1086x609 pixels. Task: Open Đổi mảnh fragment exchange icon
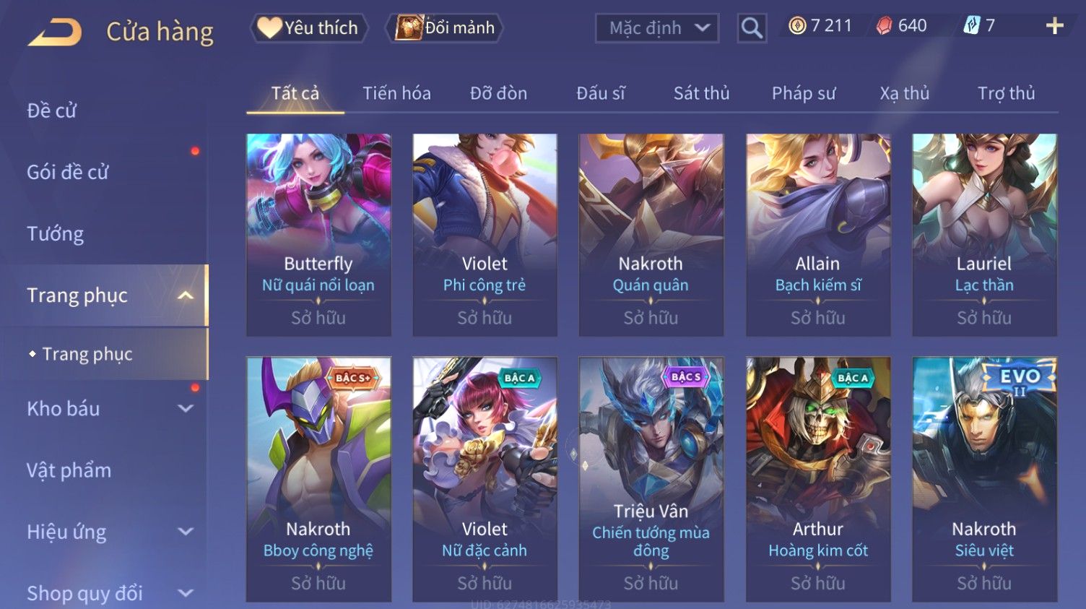tap(408, 27)
